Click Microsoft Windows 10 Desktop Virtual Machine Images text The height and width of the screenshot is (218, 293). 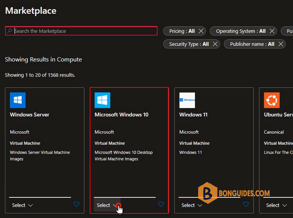124,155
